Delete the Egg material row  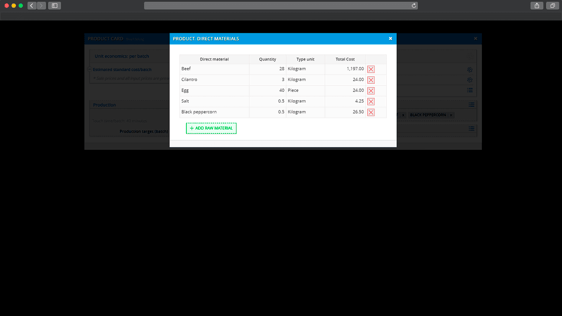(371, 91)
